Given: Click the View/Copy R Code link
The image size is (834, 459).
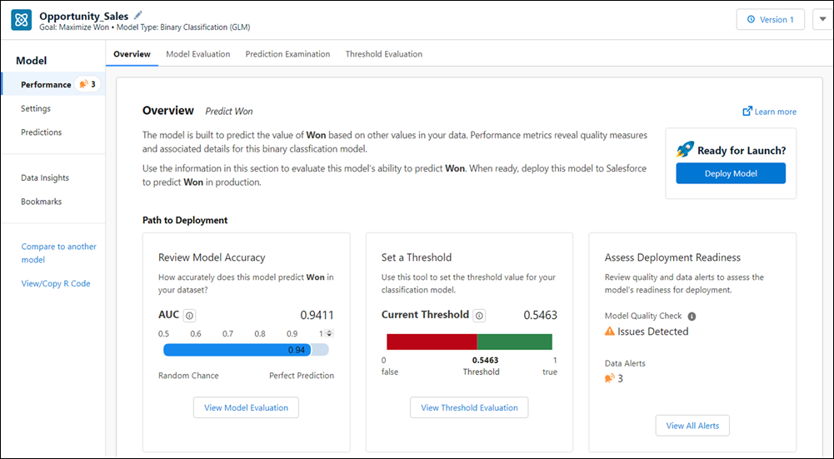Looking at the screenshot, I should coord(56,283).
